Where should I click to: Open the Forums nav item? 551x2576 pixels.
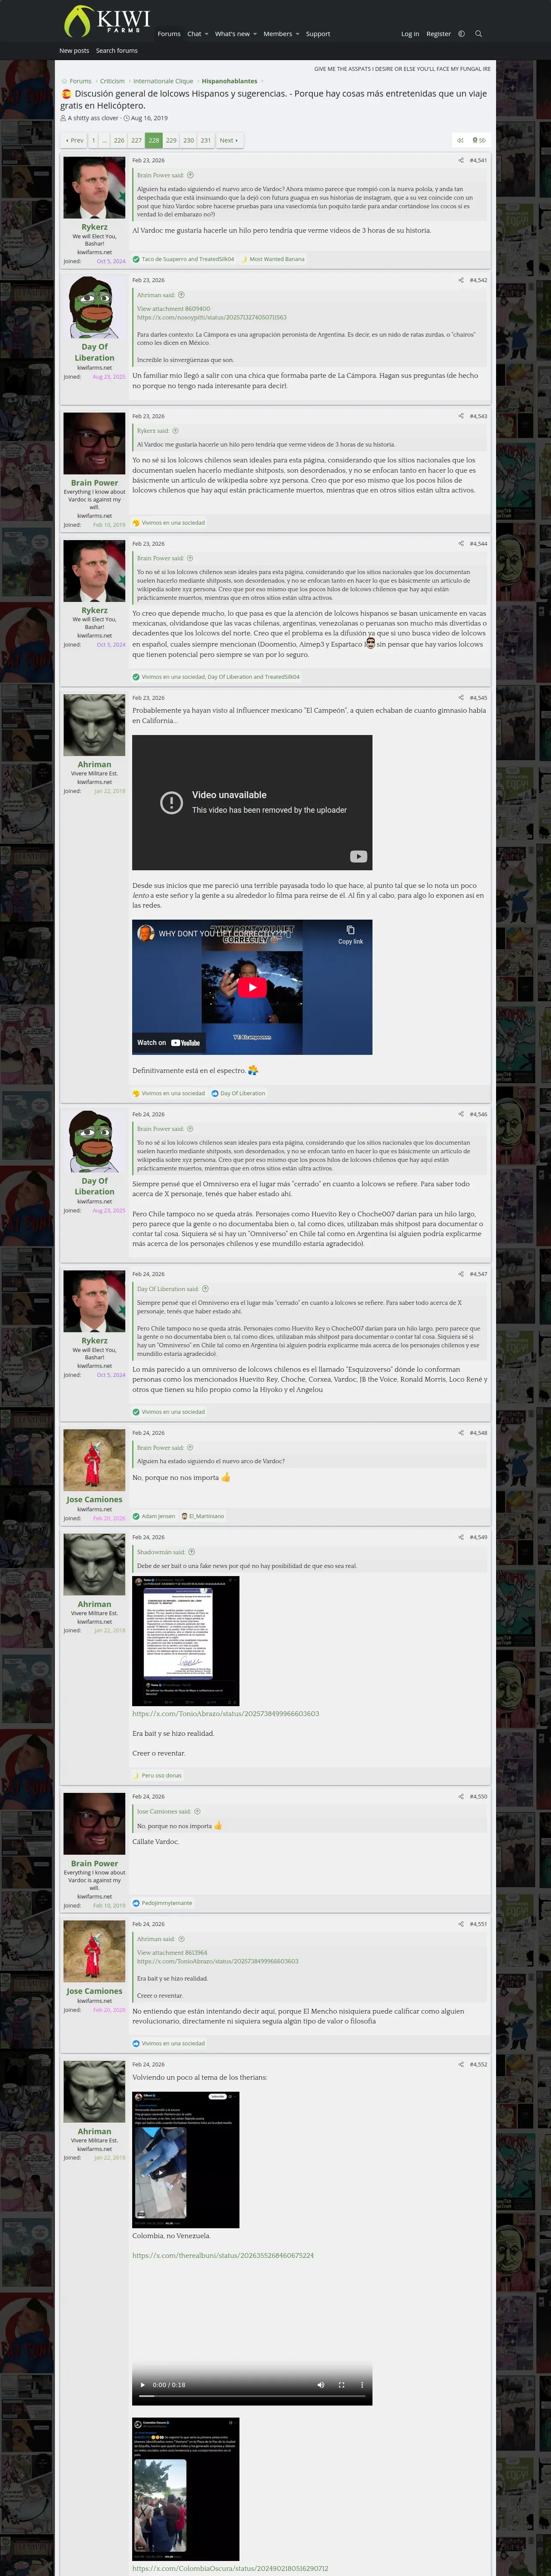tap(169, 34)
